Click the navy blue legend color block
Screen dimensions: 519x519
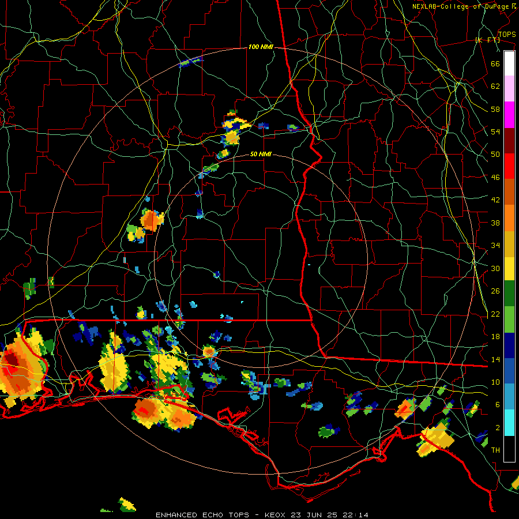(x=509, y=345)
